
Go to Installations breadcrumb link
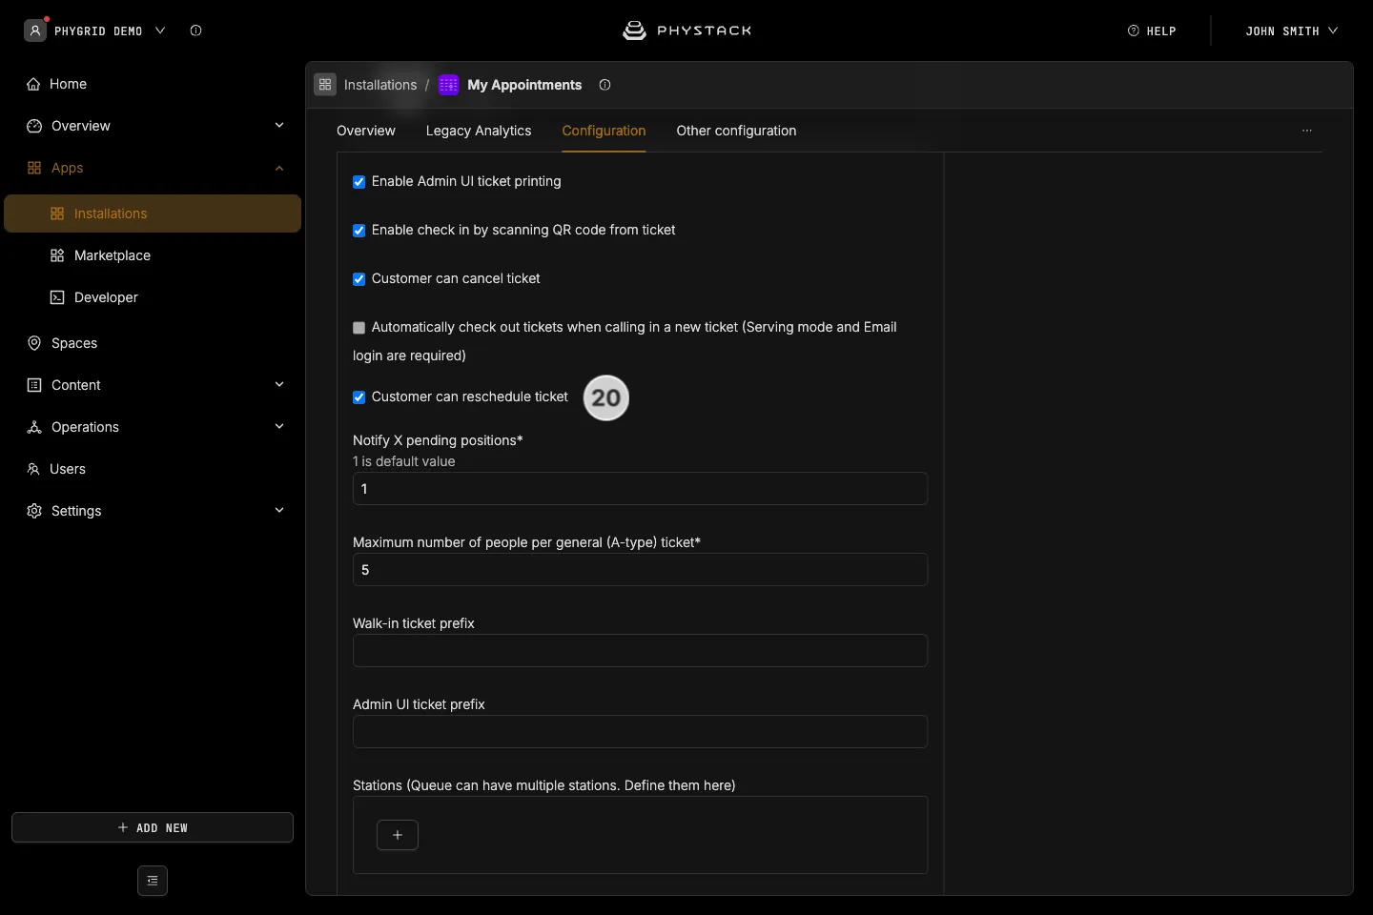(380, 85)
